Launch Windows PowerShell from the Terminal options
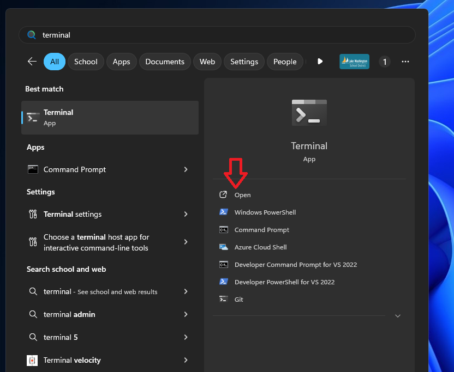Screen dimensions: 454x372 click(x=264, y=212)
